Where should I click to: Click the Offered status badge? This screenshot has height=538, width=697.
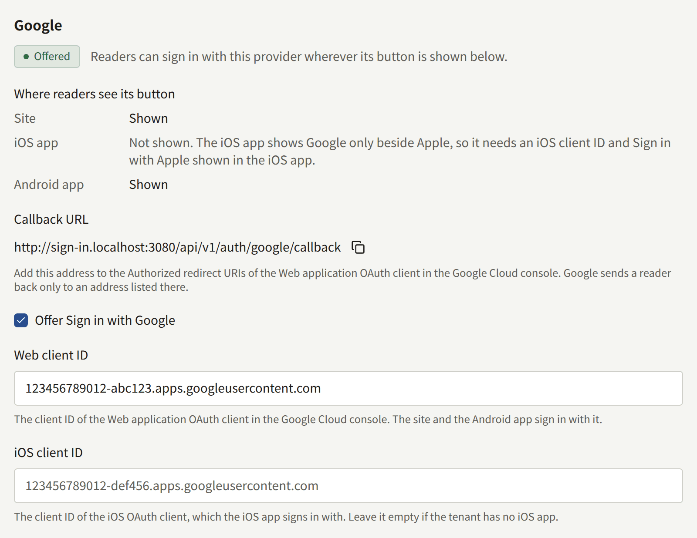pyautogui.click(x=47, y=57)
